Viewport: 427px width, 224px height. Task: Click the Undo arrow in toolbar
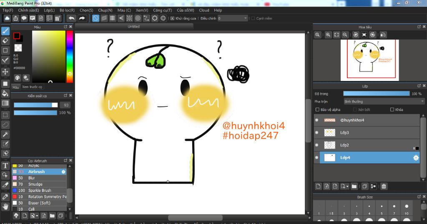[x=71, y=18]
